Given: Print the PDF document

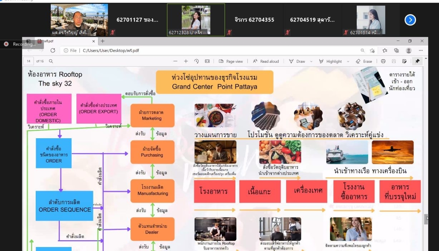Looking at the screenshot, I should [x=383, y=61].
